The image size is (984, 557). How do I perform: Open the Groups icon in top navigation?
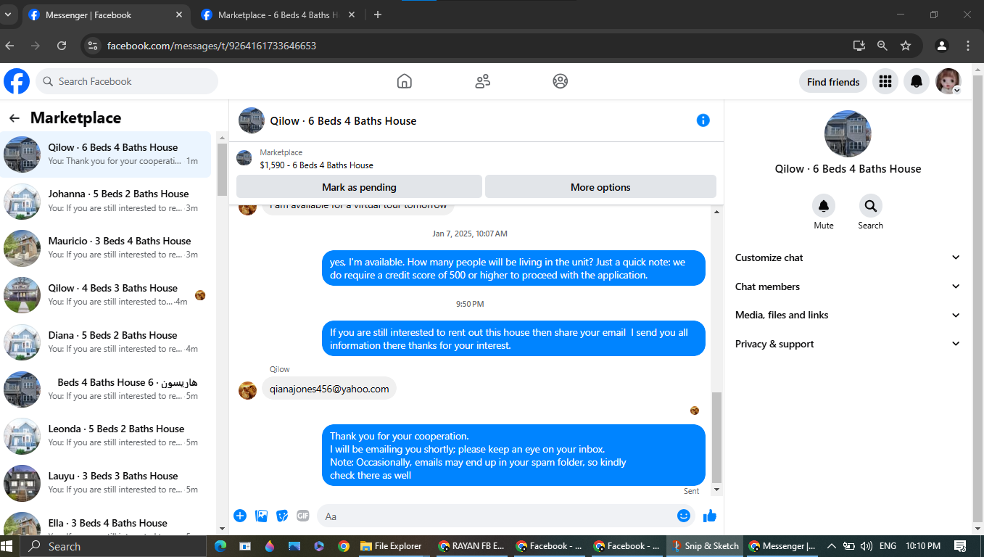point(561,81)
